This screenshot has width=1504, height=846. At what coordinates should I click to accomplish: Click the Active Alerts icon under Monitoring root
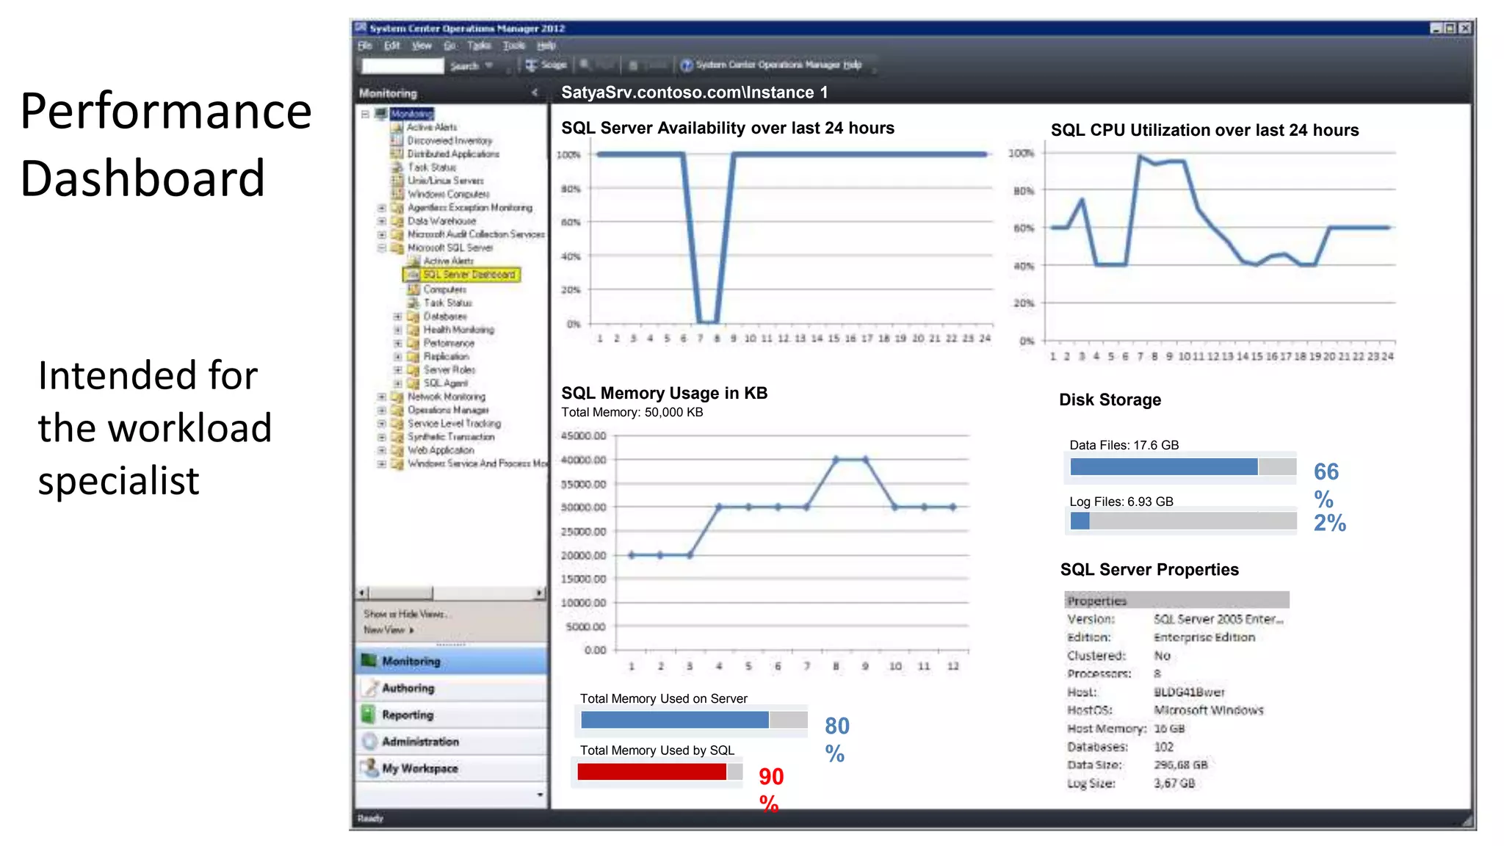(x=397, y=127)
